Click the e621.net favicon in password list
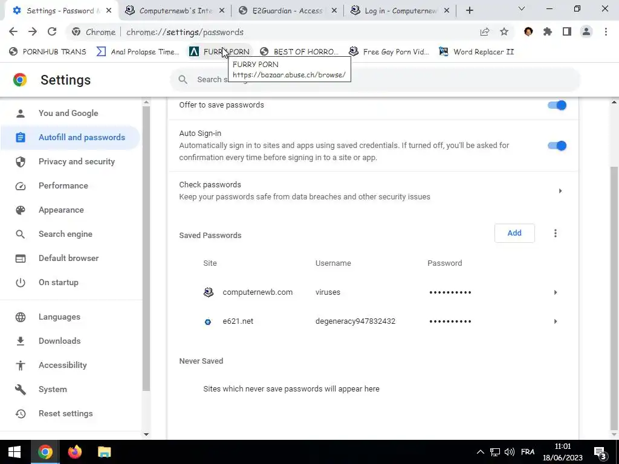This screenshot has width=619, height=464. [208, 321]
